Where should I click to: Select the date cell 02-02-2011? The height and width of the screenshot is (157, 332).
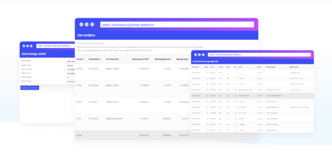[93, 69]
